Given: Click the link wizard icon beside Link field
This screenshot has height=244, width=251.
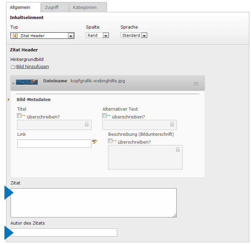Looking at the screenshot, I should click(95, 142).
